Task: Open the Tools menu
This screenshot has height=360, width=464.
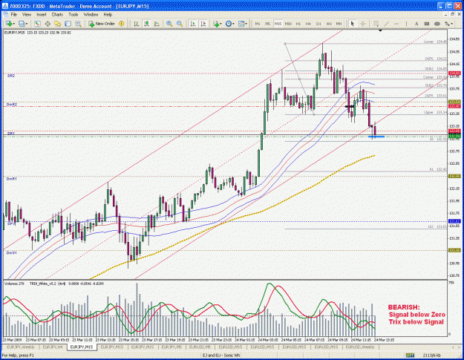Action: tap(73, 15)
